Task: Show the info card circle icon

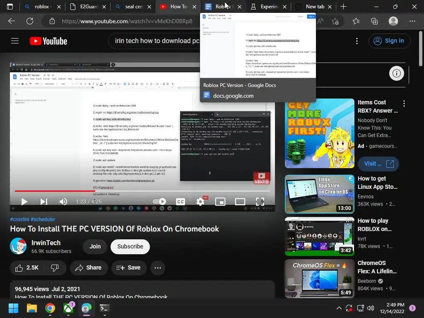Action: click(396, 73)
